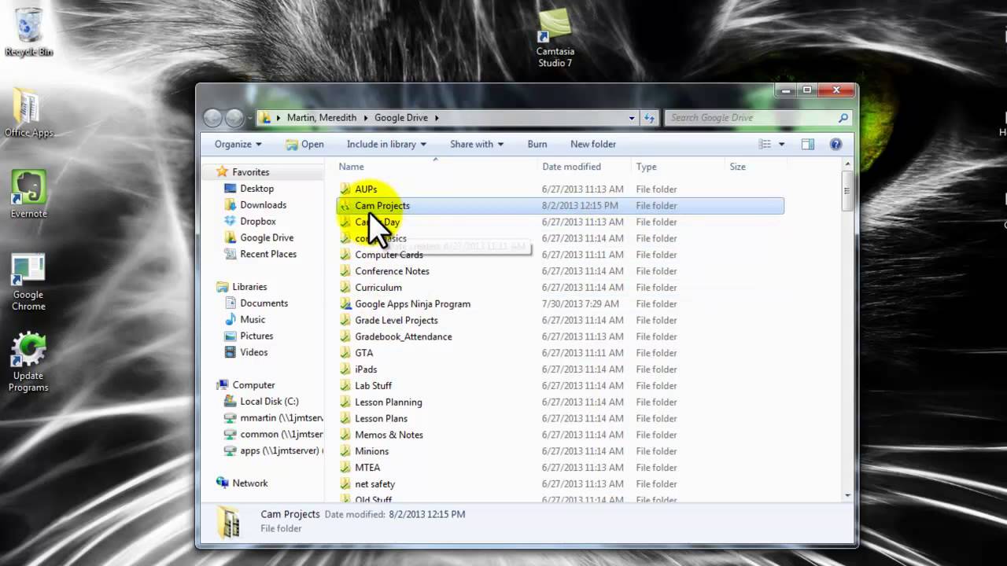This screenshot has width=1007, height=566.
Task: Open the Organize dropdown menu
Action: tap(238, 145)
